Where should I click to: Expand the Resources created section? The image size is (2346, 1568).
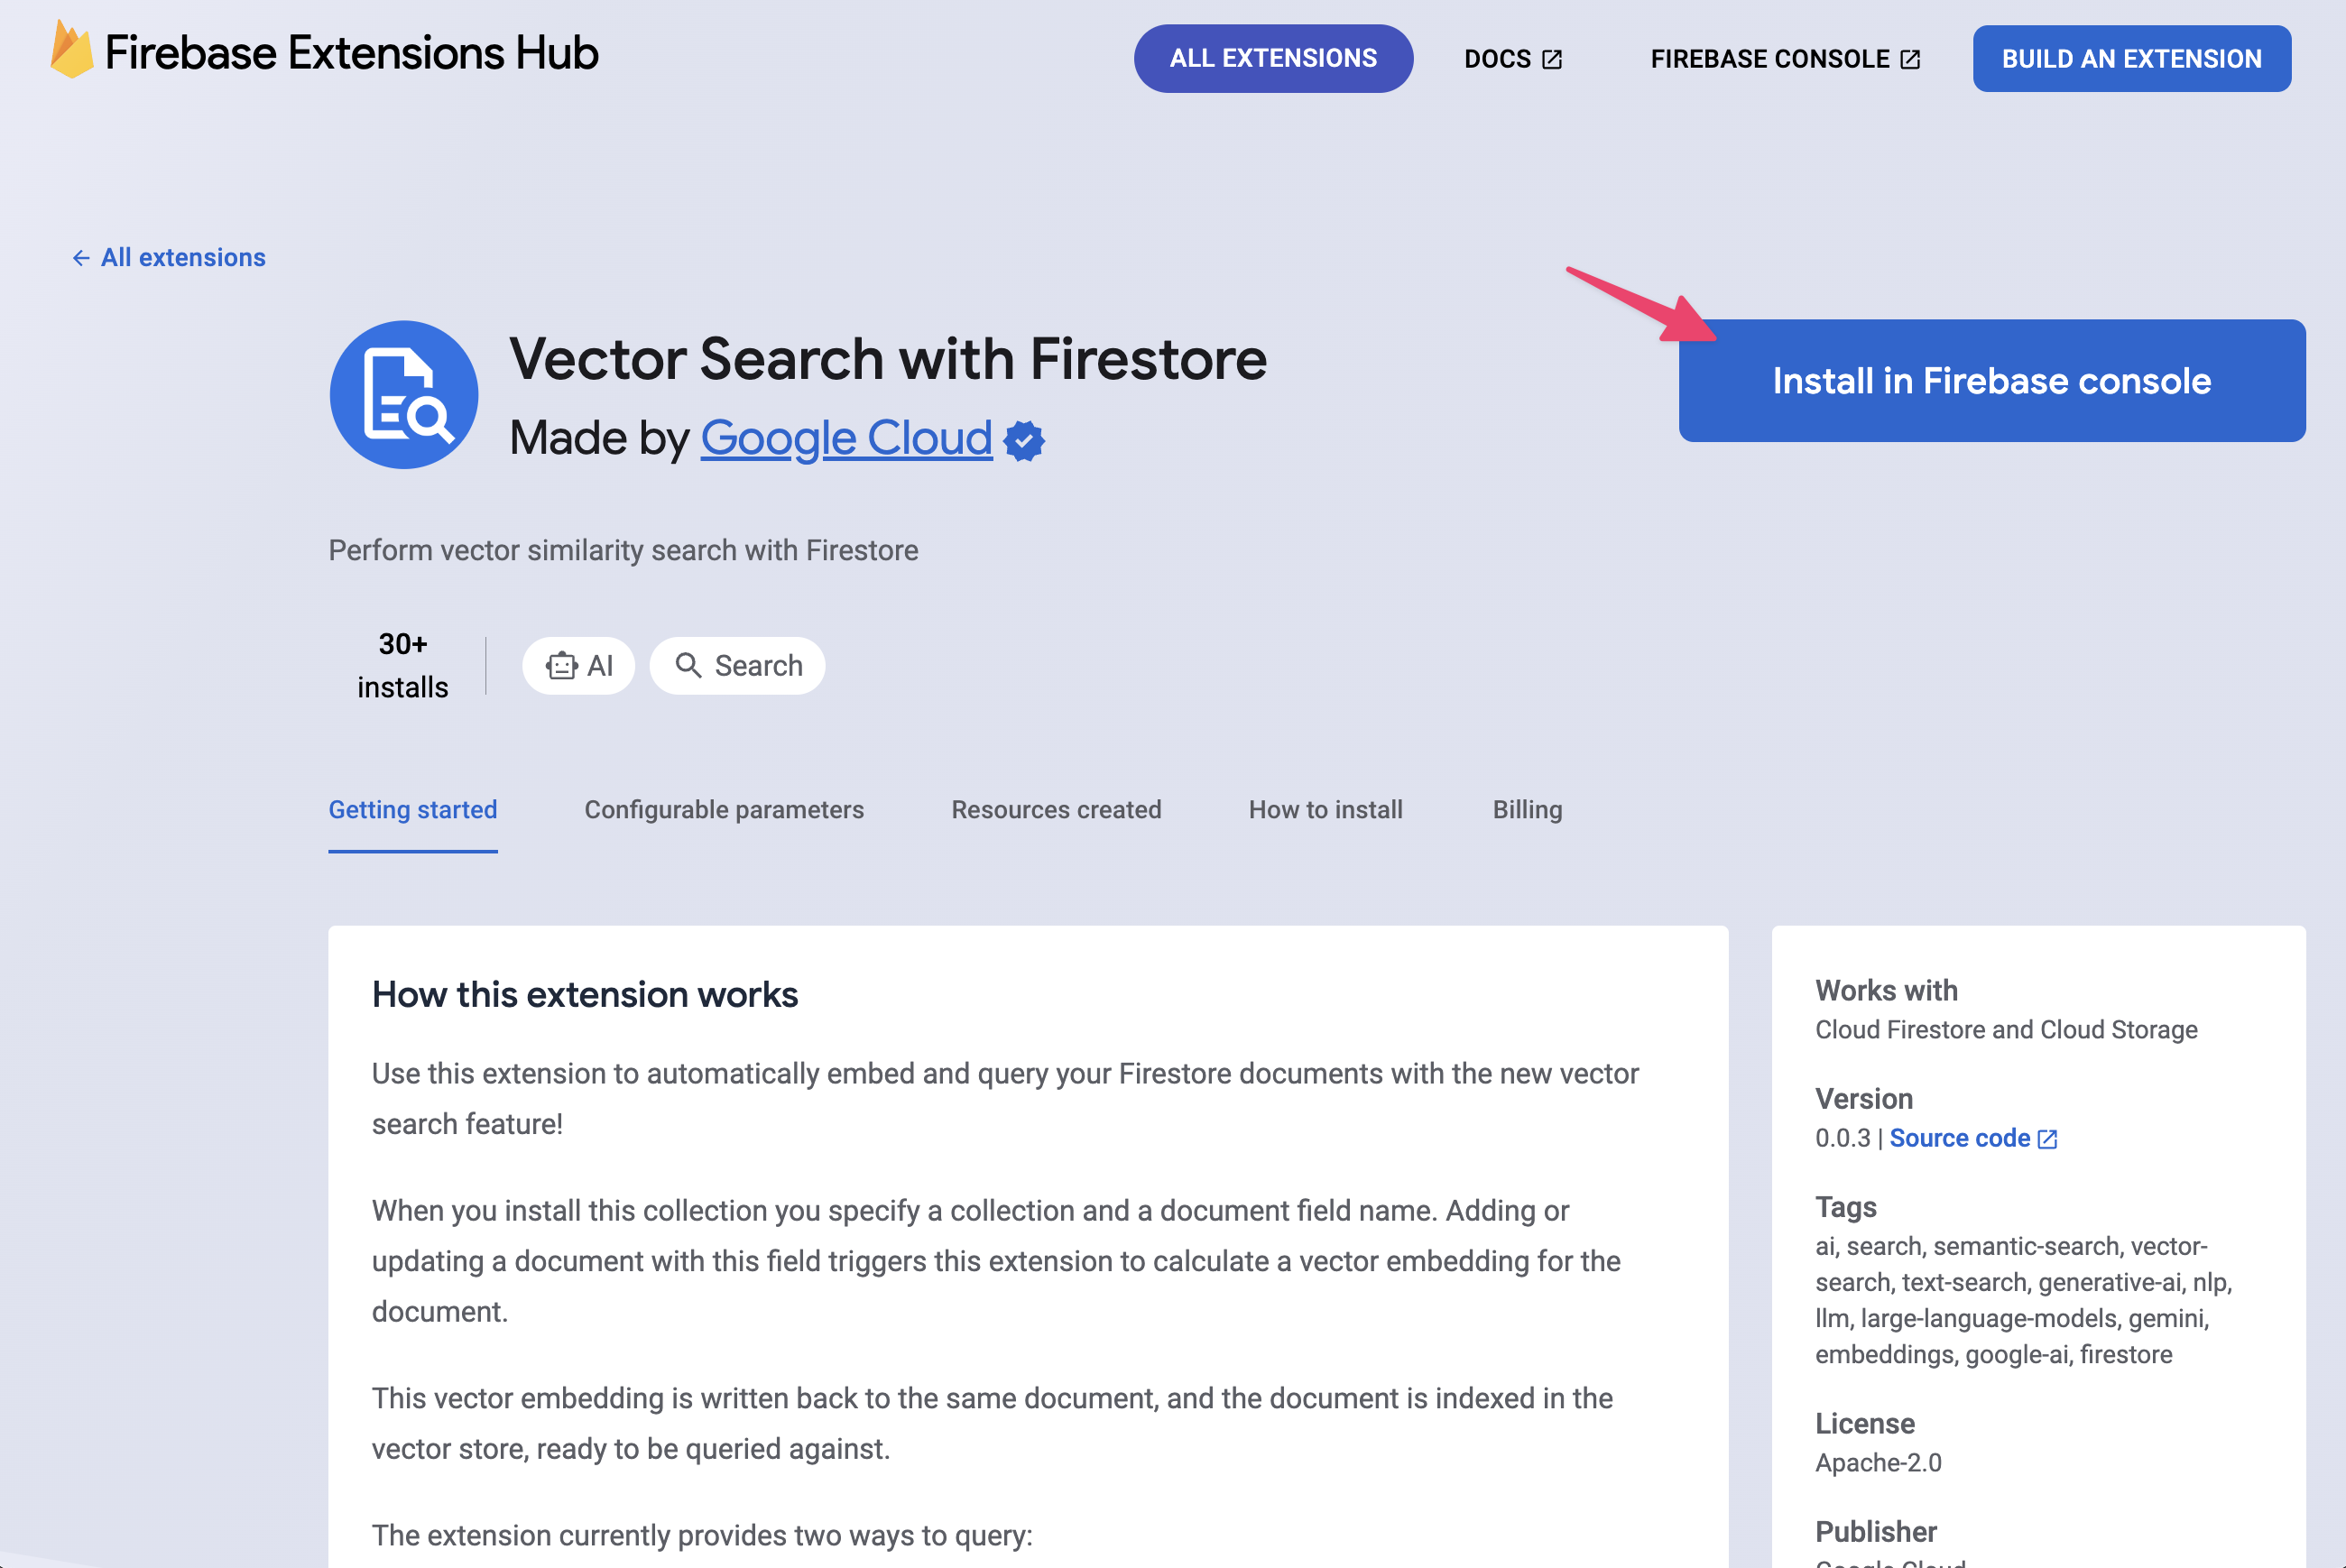pyautogui.click(x=1057, y=808)
